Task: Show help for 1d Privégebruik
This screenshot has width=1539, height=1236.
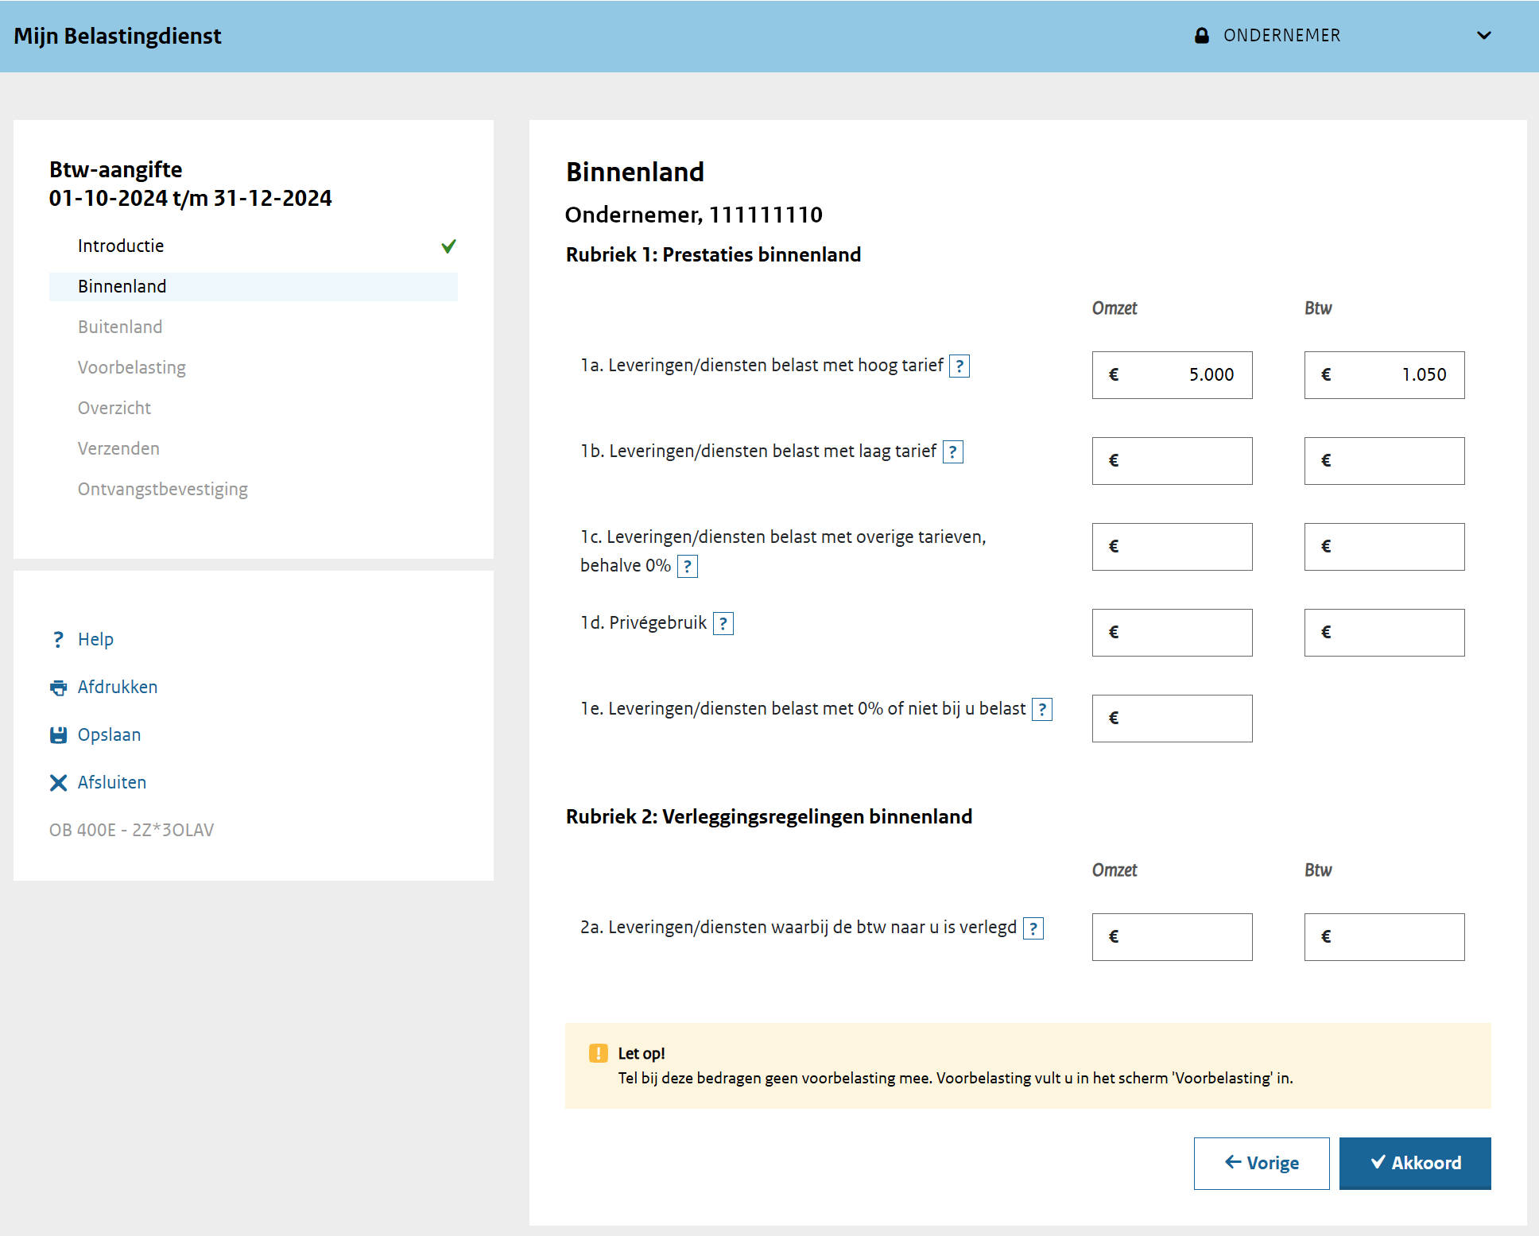Action: [723, 624]
